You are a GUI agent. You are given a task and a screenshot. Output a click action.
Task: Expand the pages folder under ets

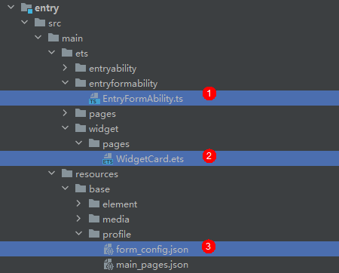(x=65, y=113)
